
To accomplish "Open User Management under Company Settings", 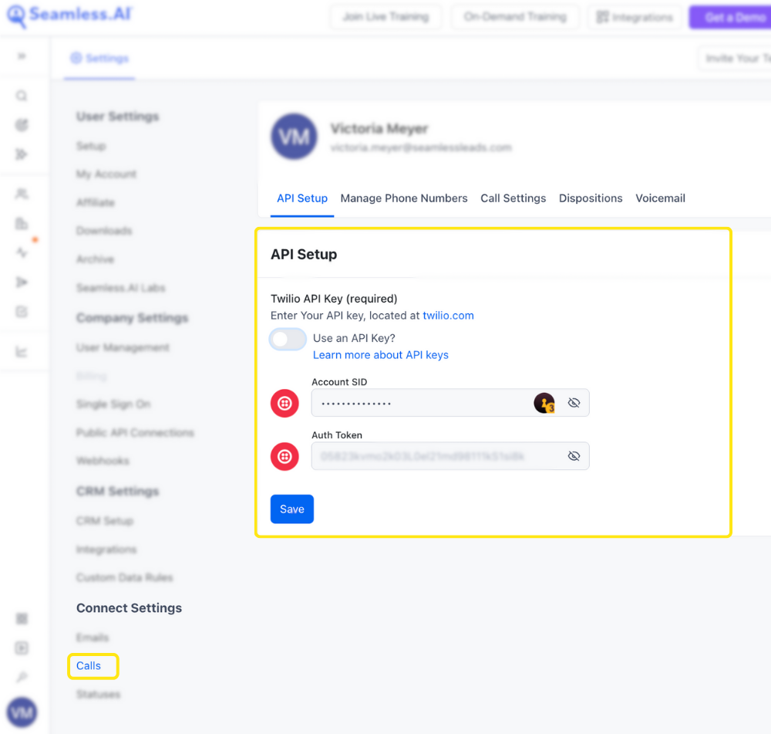I will pyautogui.click(x=123, y=347).
